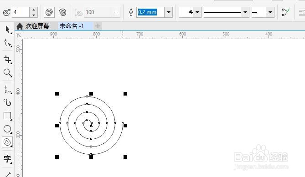Increase spiral revolutions with up arrow
This screenshot has width=305, height=177.
point(34,10)
